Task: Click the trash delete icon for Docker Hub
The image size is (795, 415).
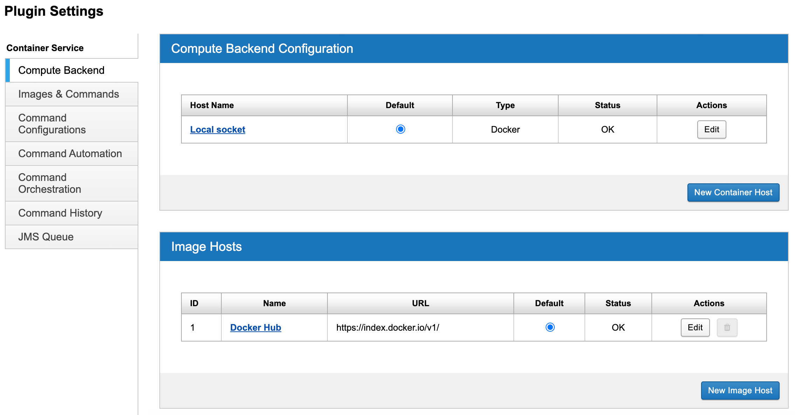Action: (x=727, y=328)
